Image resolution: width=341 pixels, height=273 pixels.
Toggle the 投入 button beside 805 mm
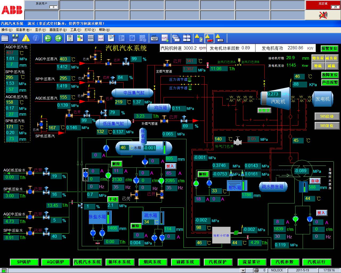tap(170, 166)
